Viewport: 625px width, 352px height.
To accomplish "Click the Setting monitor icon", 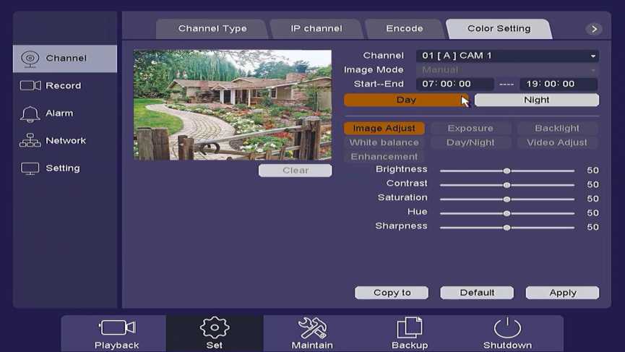I will pos(30,168).
